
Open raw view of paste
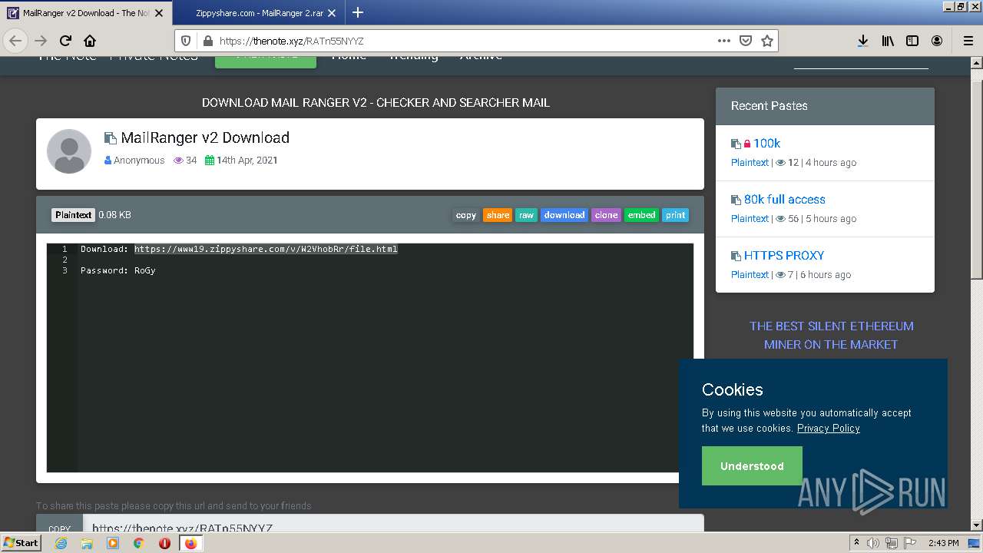526,215
